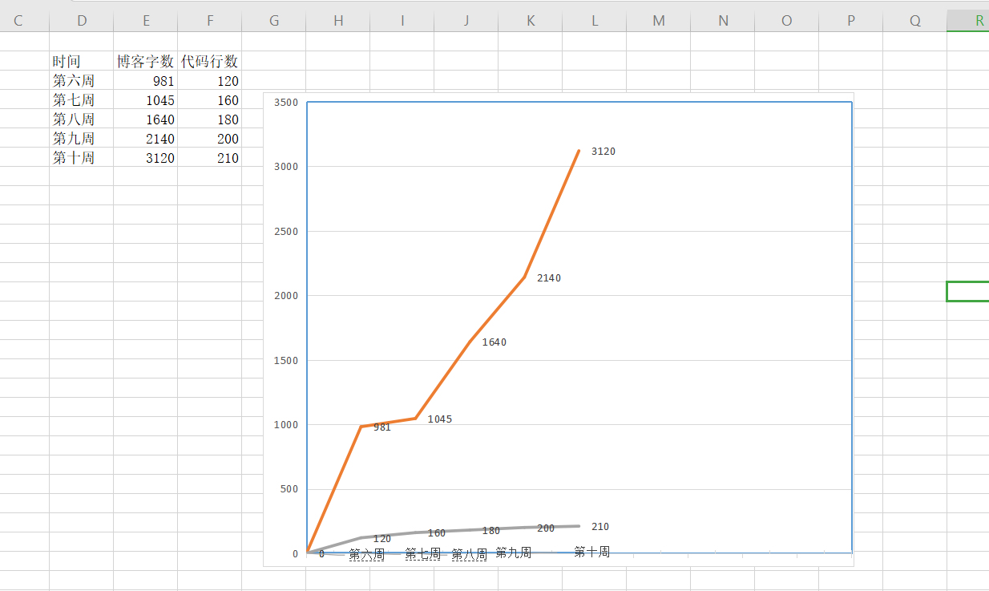Click the cell with value 981
This screenshot has width=989, height=591.
point(145,80)
